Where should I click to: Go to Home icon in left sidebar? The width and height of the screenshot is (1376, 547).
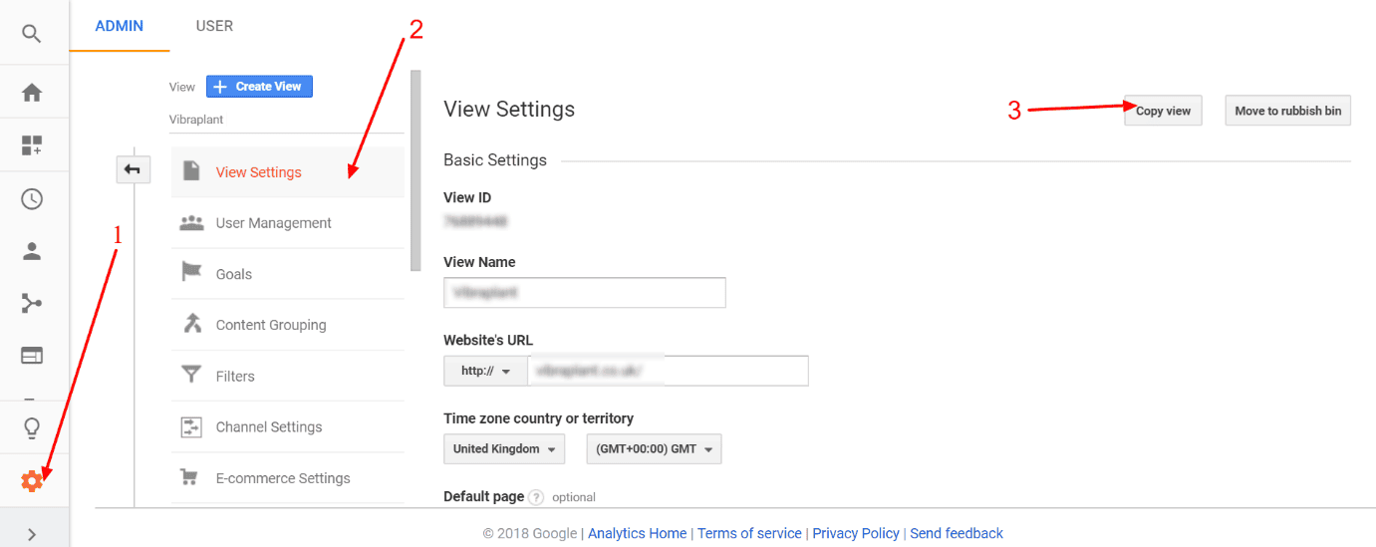pyautogui.click(x=32, y=93)
